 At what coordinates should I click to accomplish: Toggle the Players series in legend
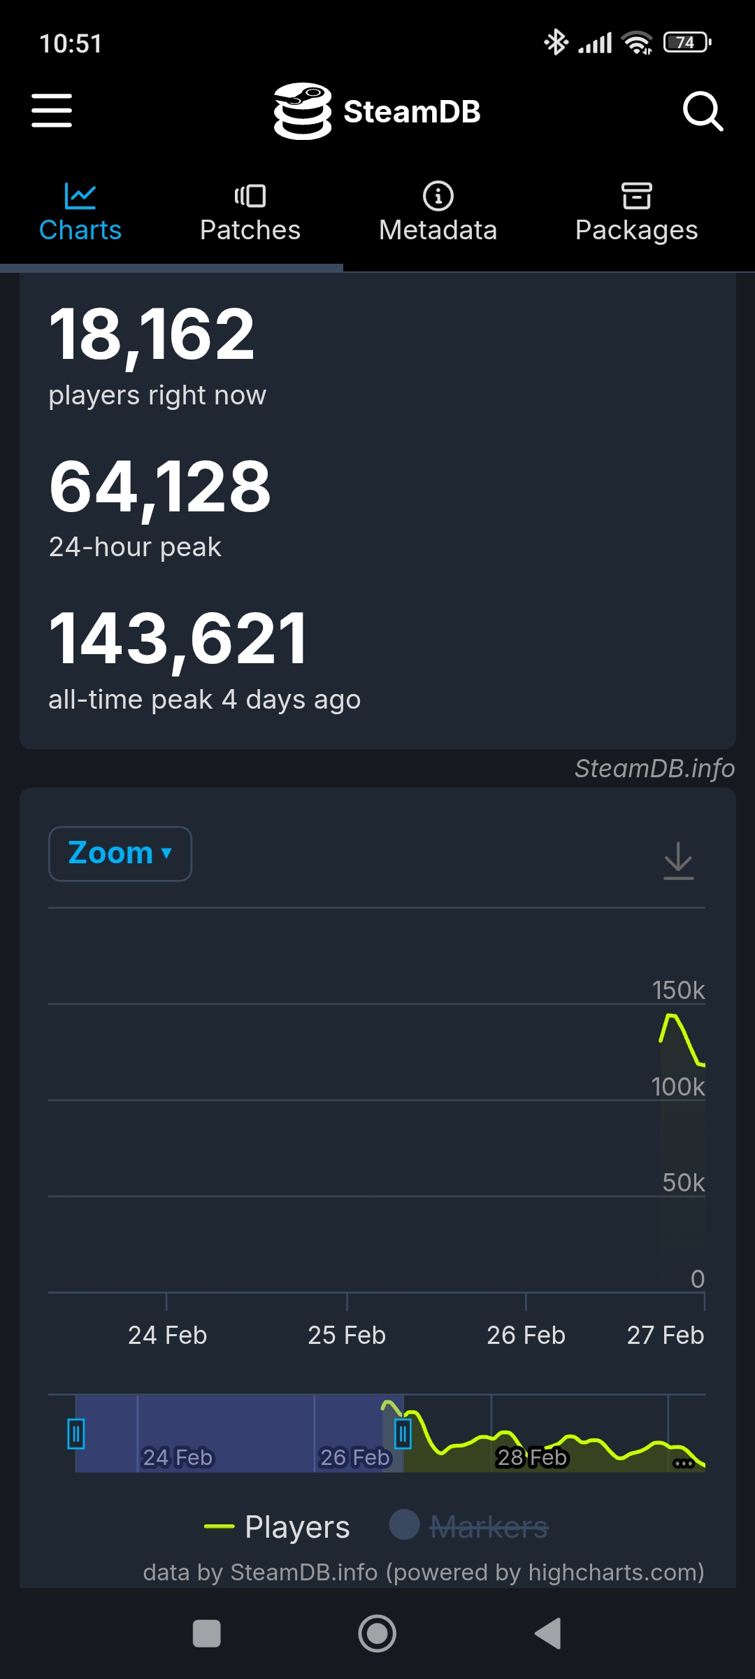pyautogui.click(x=278, y=1526)
